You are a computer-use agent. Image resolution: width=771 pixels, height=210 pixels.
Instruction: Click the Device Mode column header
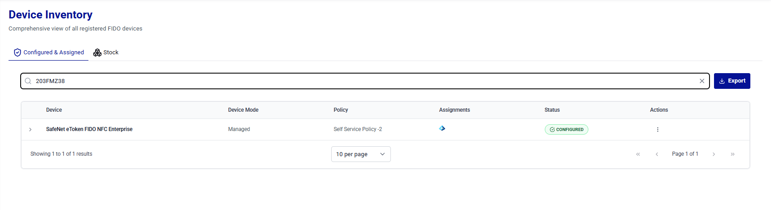(x=243, y=110)
